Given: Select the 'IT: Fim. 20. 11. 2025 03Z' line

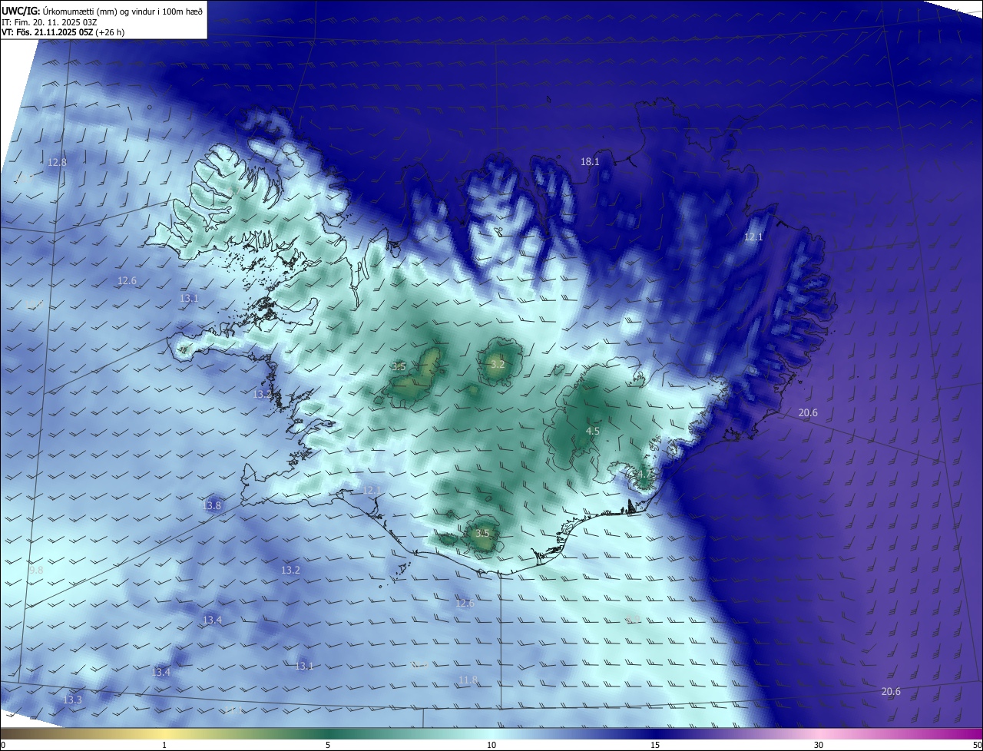Looking at the screenshot, I should (49, 22).
